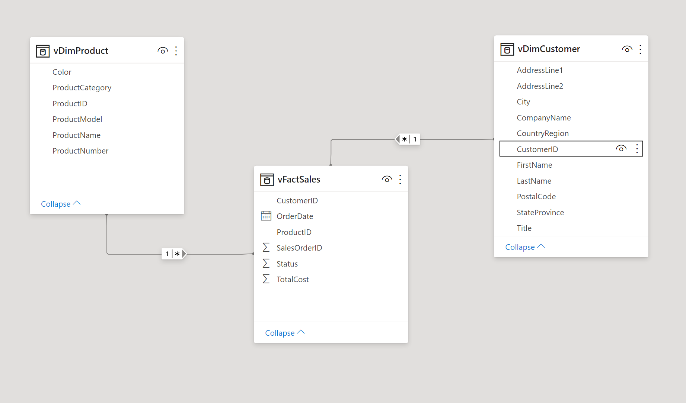Click the sigma icon next to Status
The image size is (686, 403).
pos(266,264)
